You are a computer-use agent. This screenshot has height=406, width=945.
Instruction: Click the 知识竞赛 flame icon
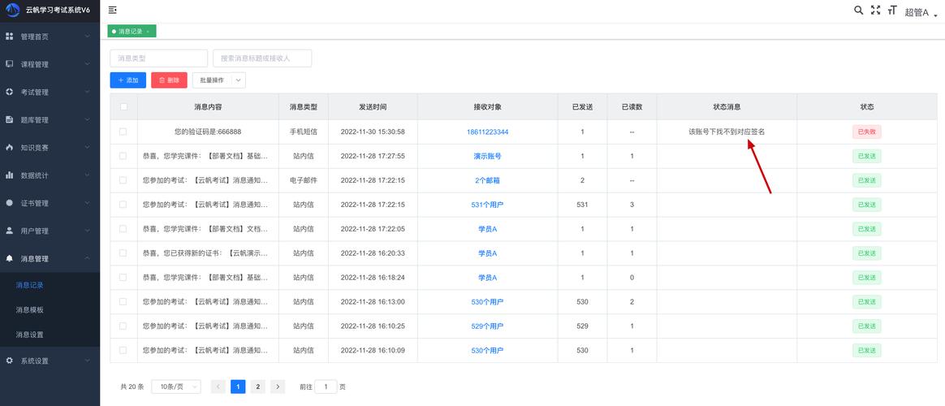(x=9, y=147)
